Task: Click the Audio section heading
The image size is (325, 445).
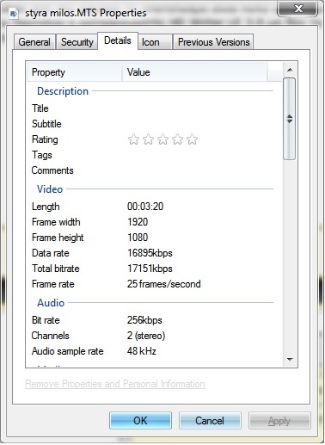Action: 51,303
